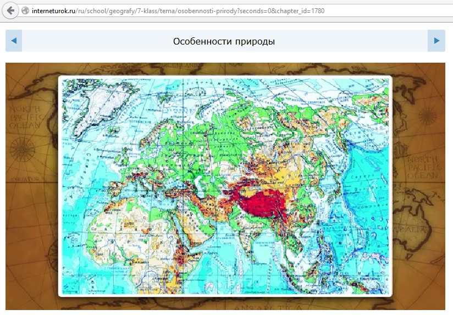Click the 'Особенности природы' title text
The width and height of the screenshot is (453, 315).
coord(224,41)
